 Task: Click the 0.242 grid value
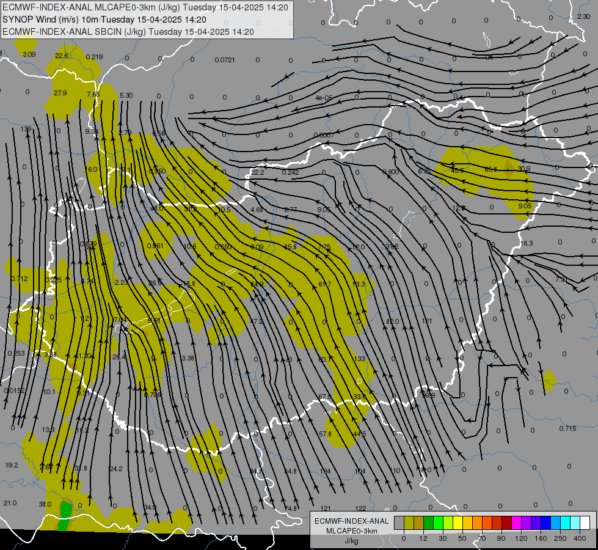(290, 172)
